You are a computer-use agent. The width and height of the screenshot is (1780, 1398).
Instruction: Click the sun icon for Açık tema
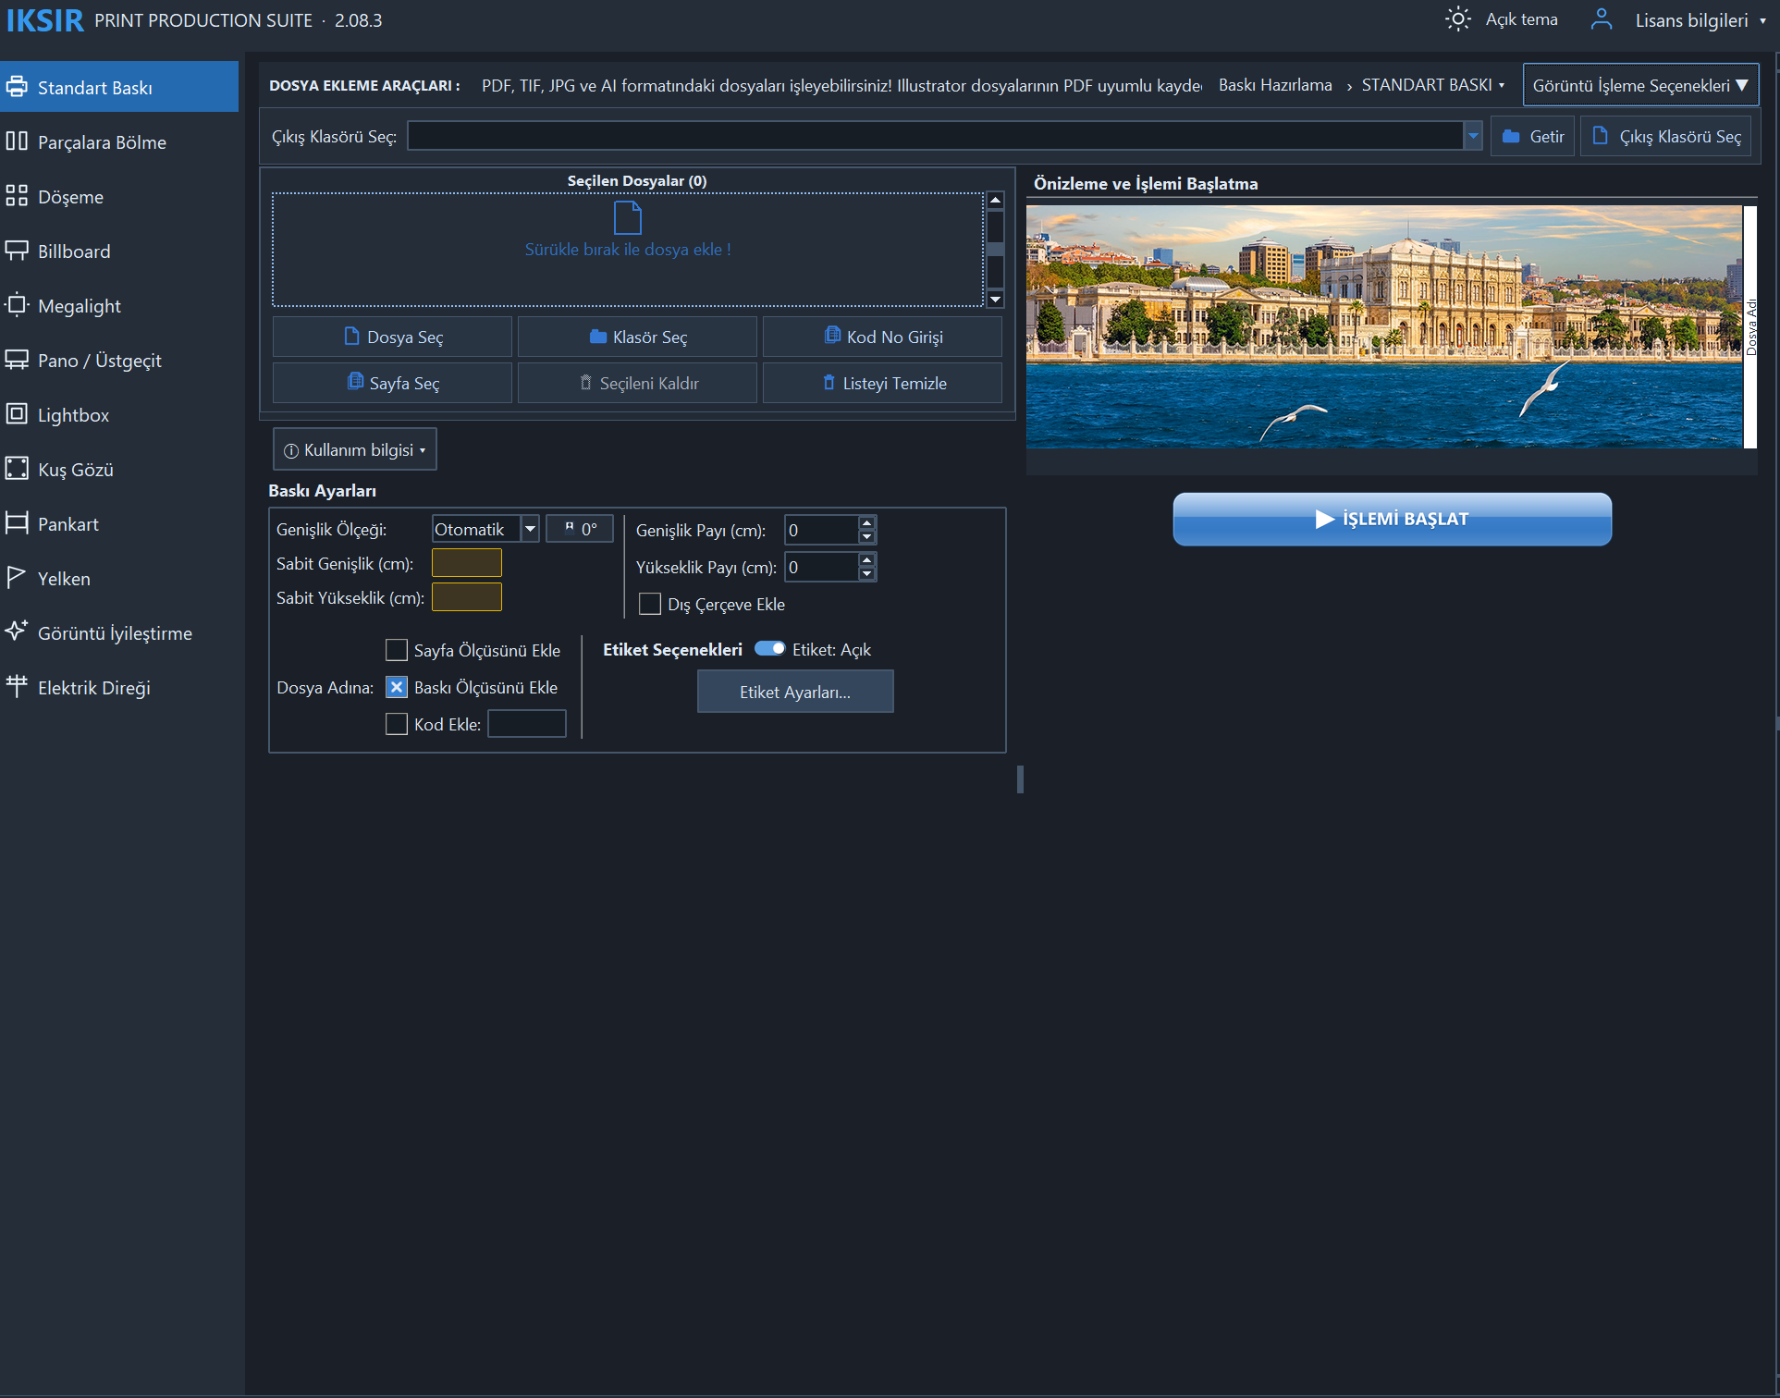(1458, 19)
